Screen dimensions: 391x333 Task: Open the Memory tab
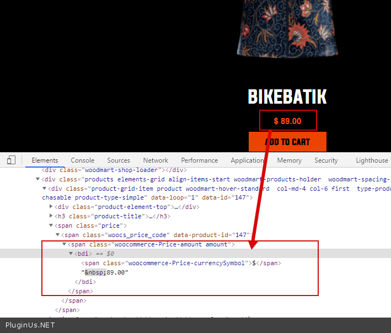click(x=289, y=160)
